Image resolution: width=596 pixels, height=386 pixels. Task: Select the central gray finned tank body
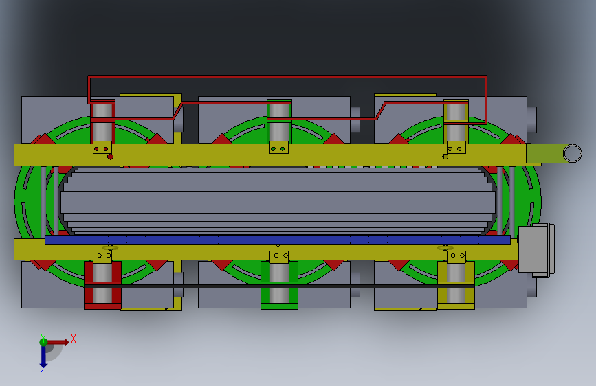click(278, 201)
